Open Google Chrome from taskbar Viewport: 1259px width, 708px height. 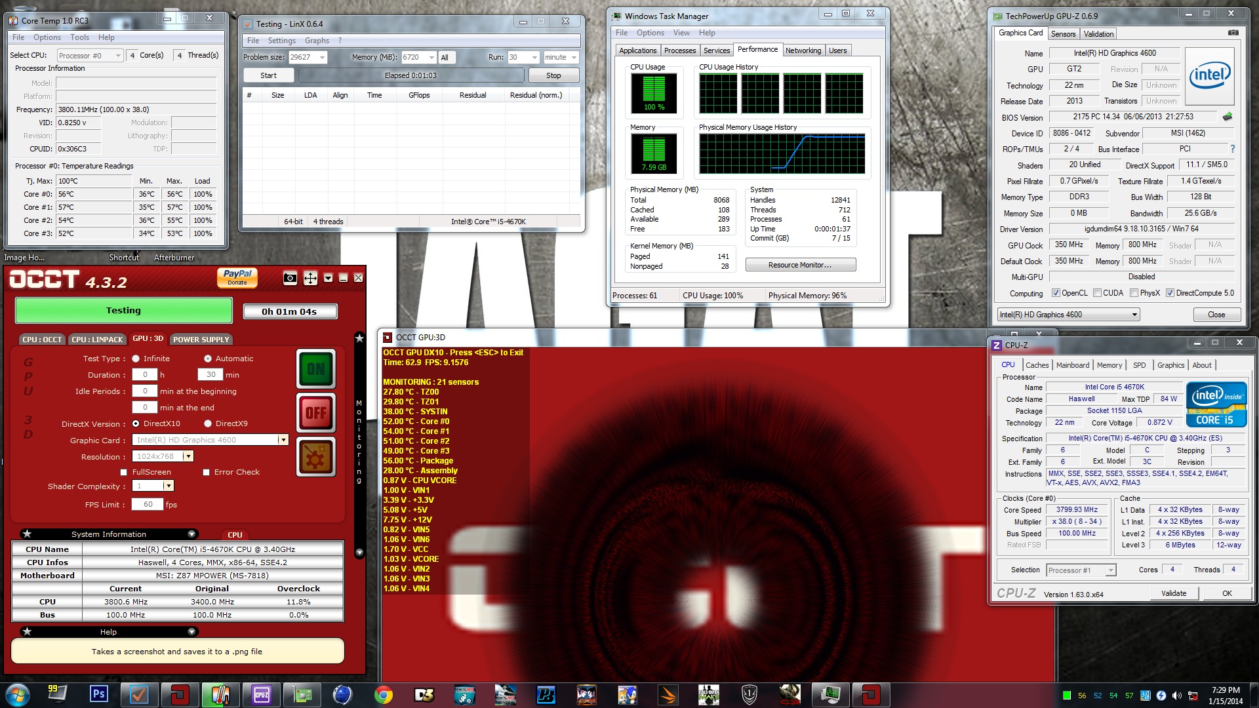[x=384, y=695]
